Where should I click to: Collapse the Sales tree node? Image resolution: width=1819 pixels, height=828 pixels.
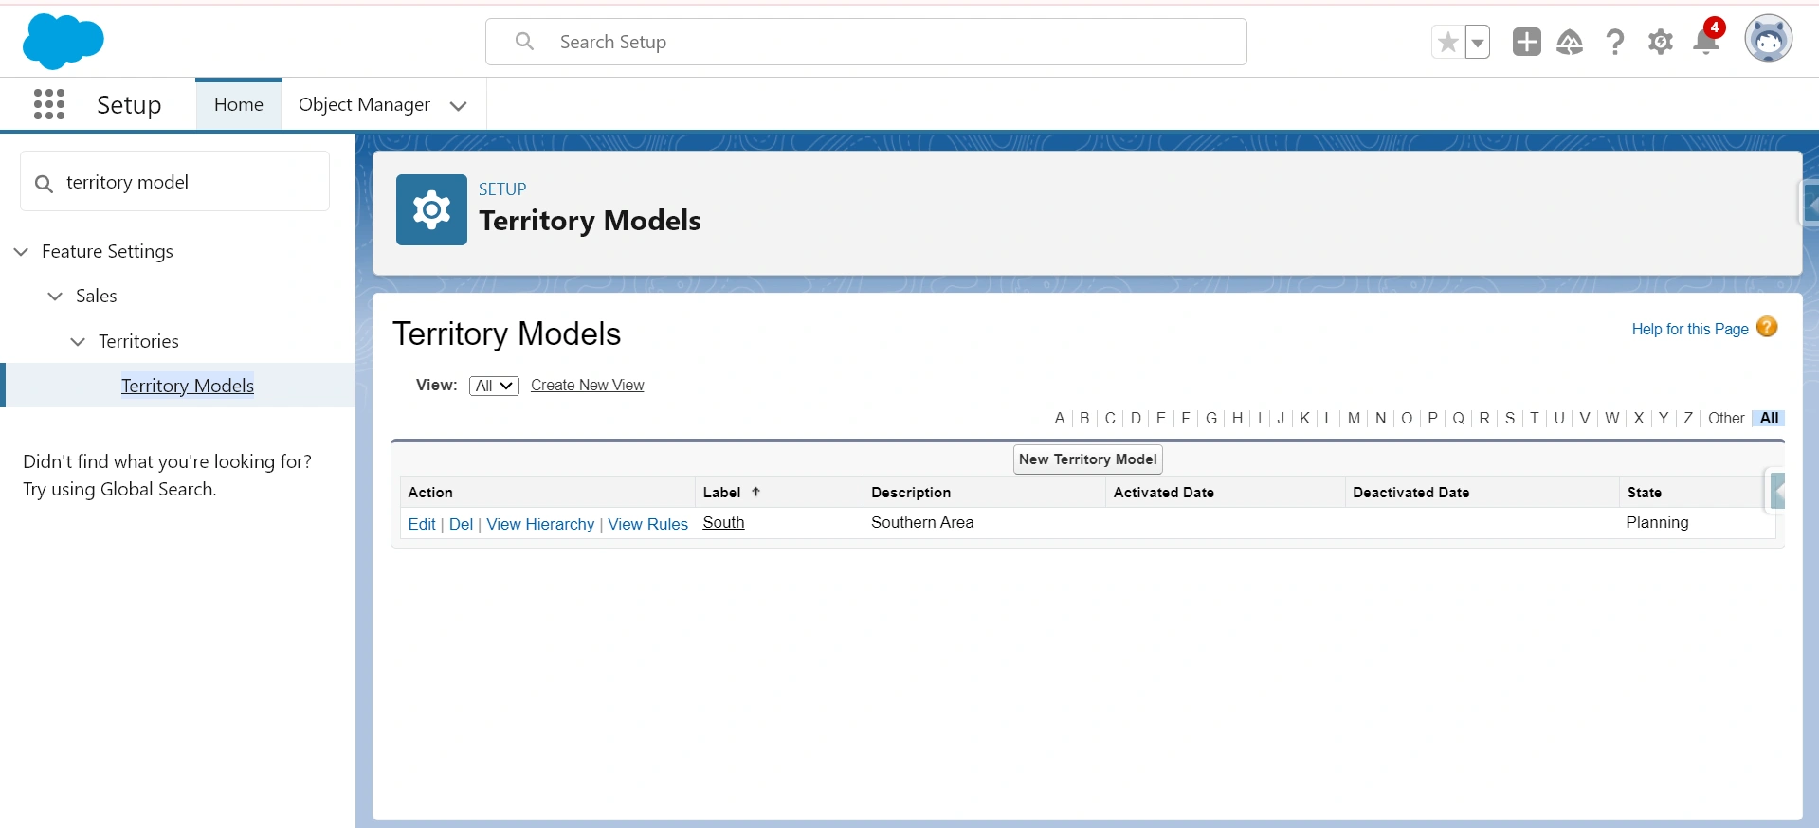point(55,296)
